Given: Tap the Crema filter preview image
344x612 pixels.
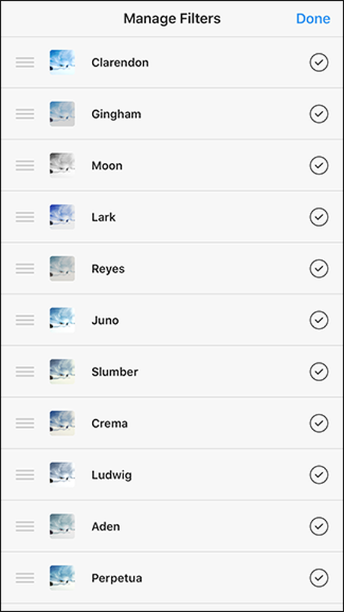Looking at the screenshot, I should (62, 423).
